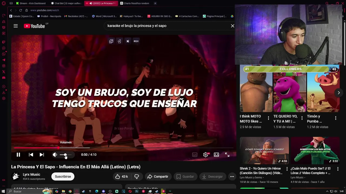This screenshot has height=194, width=346.
Task: Skip to the next video
Action: coord(42,155)
